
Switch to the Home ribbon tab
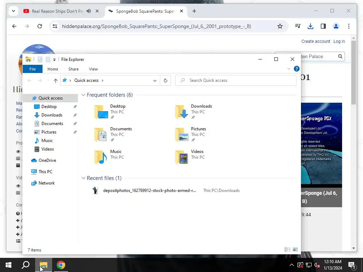(x=53, y=69)
